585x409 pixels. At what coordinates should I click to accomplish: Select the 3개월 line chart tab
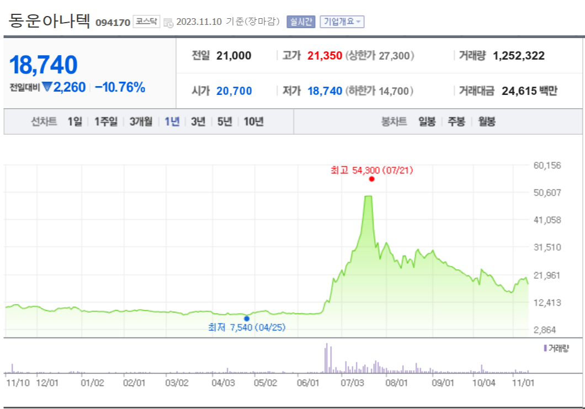(141, 121)
